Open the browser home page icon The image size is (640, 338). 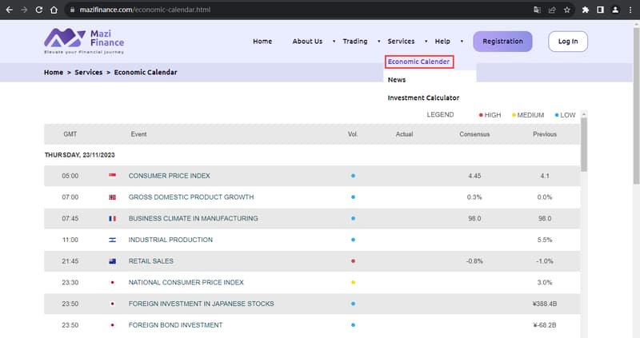[54, 10]
